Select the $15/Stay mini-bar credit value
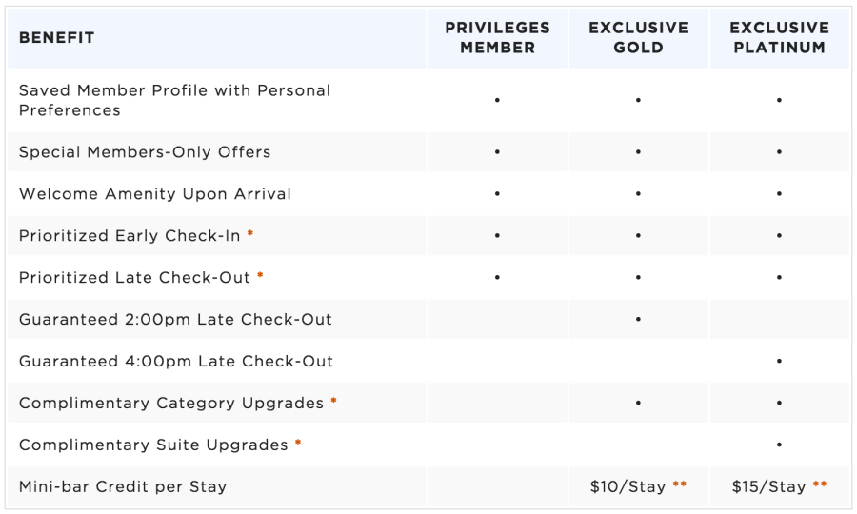Viewport: 857px width, 514px height. (x=769, y=486)
